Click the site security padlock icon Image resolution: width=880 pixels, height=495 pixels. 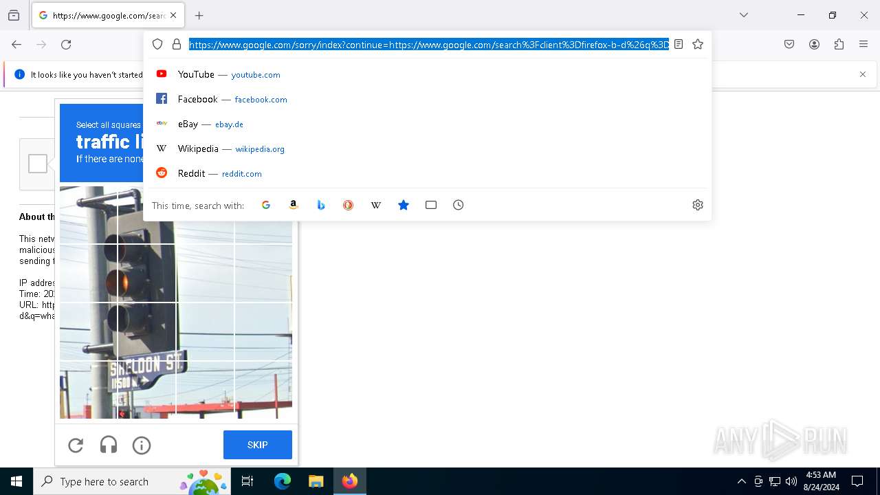pos(177,44)
